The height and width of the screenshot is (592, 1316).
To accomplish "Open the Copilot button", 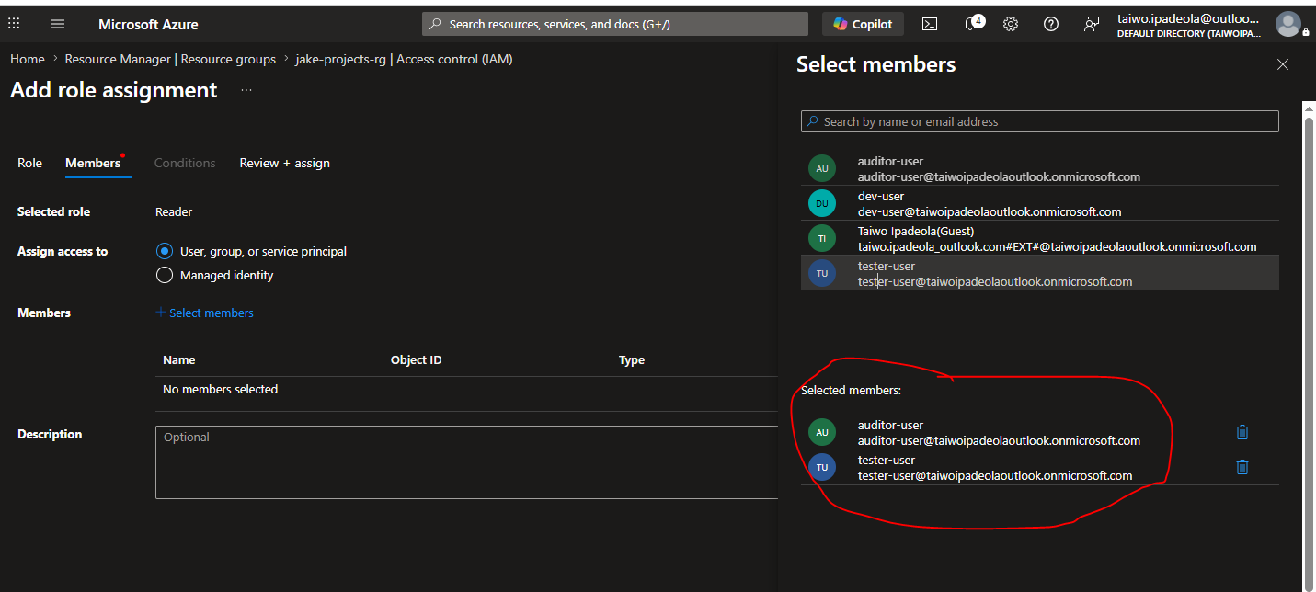I will click(x=864, y=24).
